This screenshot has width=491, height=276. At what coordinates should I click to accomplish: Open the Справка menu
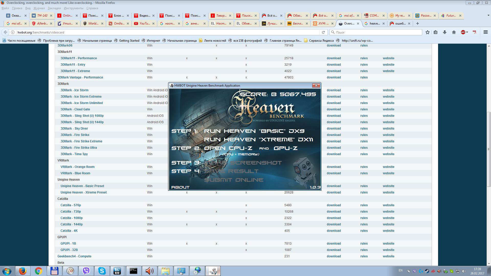click(x=92, y=8)
